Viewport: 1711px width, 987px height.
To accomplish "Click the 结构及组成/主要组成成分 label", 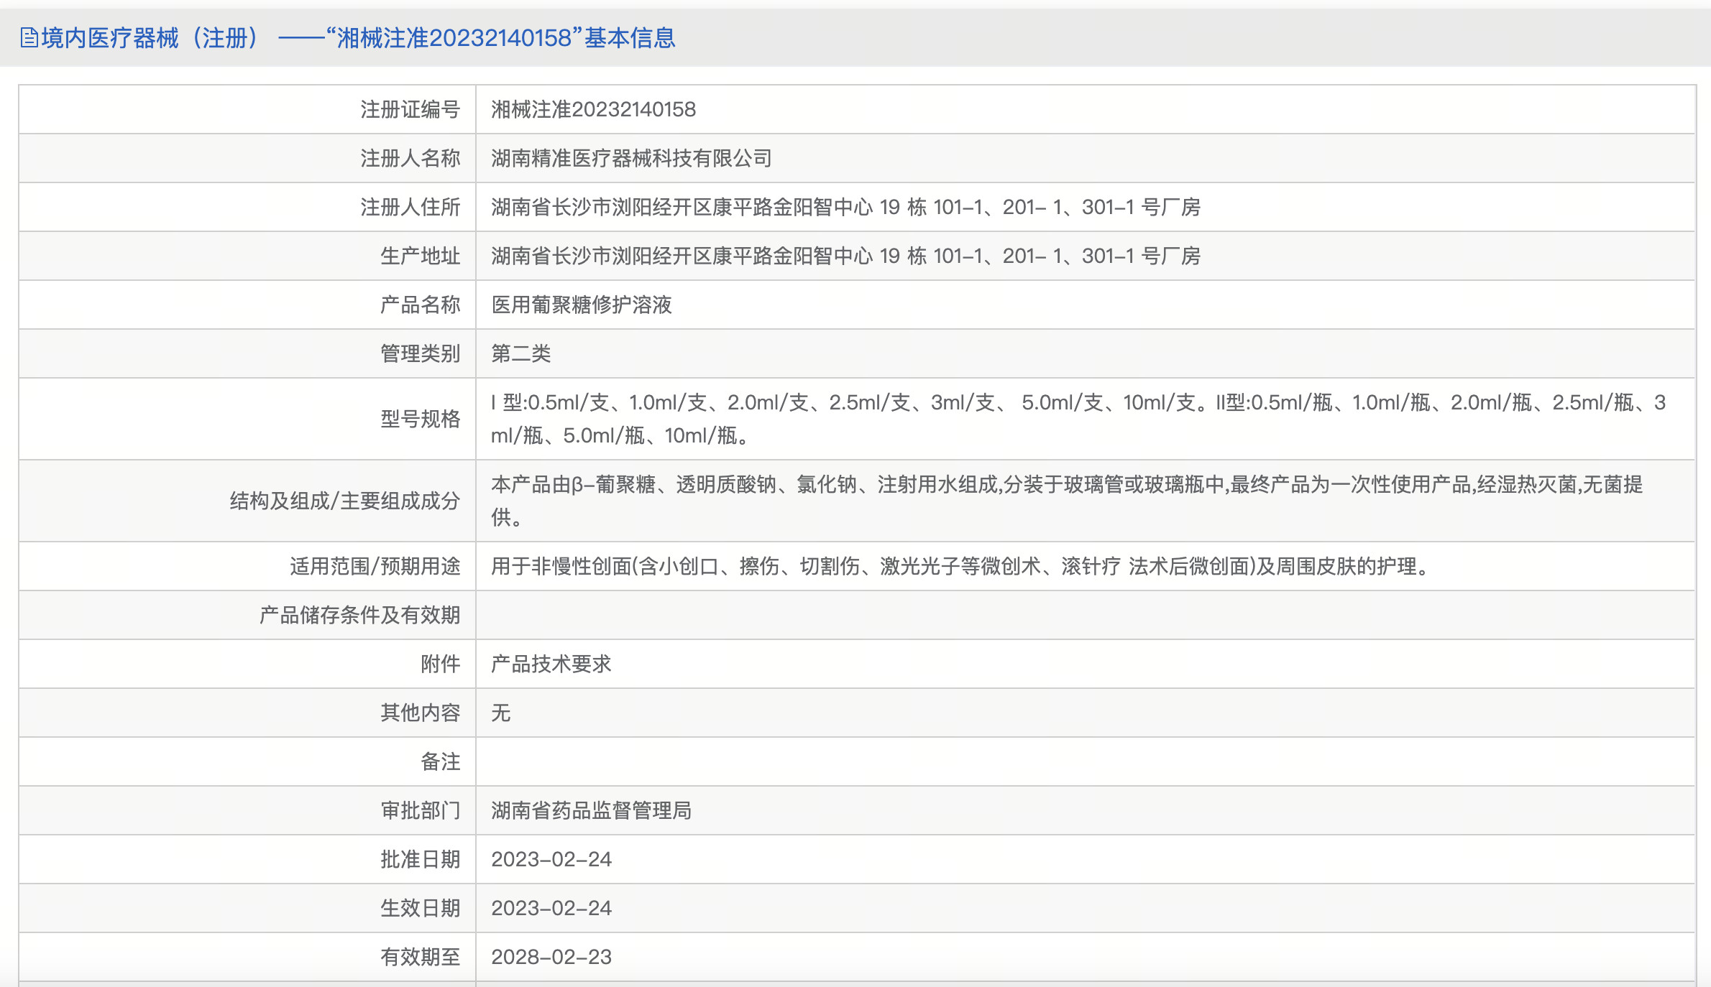I will 344,501.
